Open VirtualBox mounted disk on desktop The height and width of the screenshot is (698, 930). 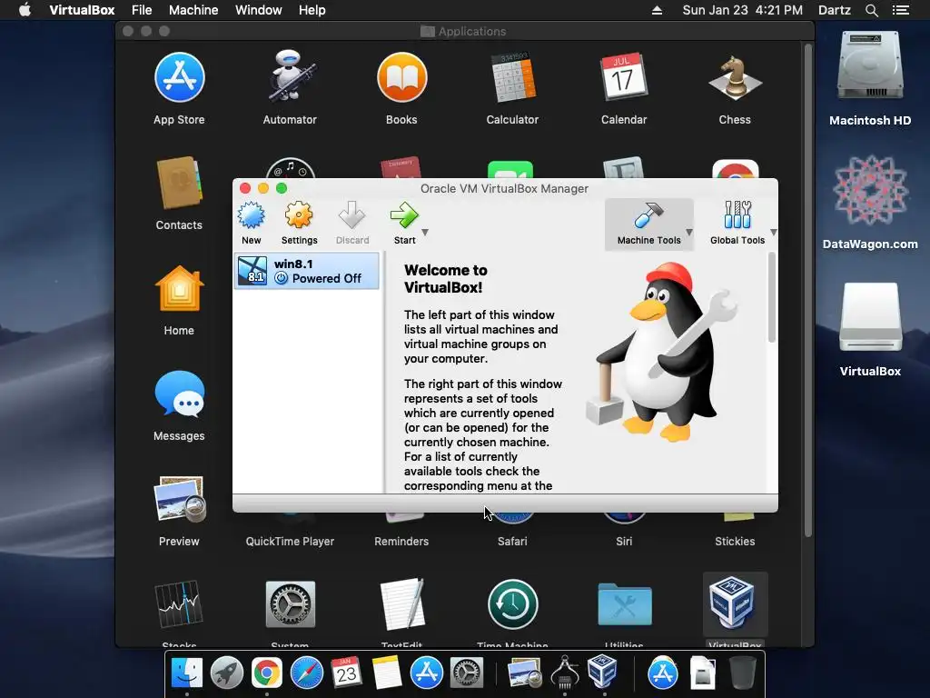pos(870,317)
